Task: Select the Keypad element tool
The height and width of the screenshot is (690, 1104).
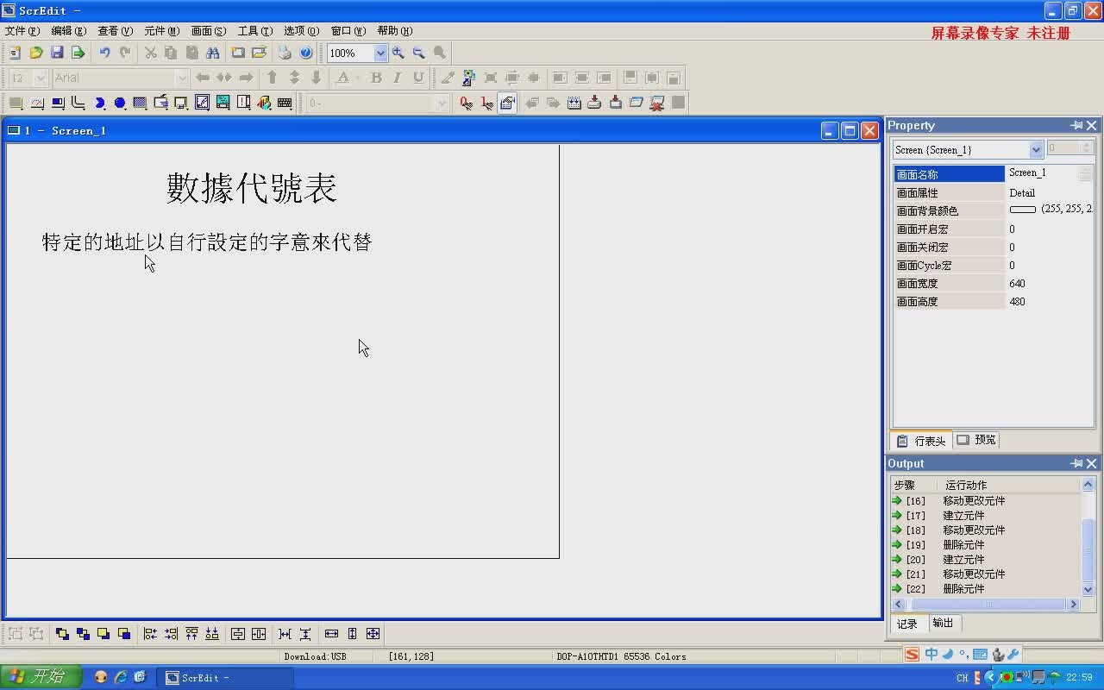Action: [285, 103]
